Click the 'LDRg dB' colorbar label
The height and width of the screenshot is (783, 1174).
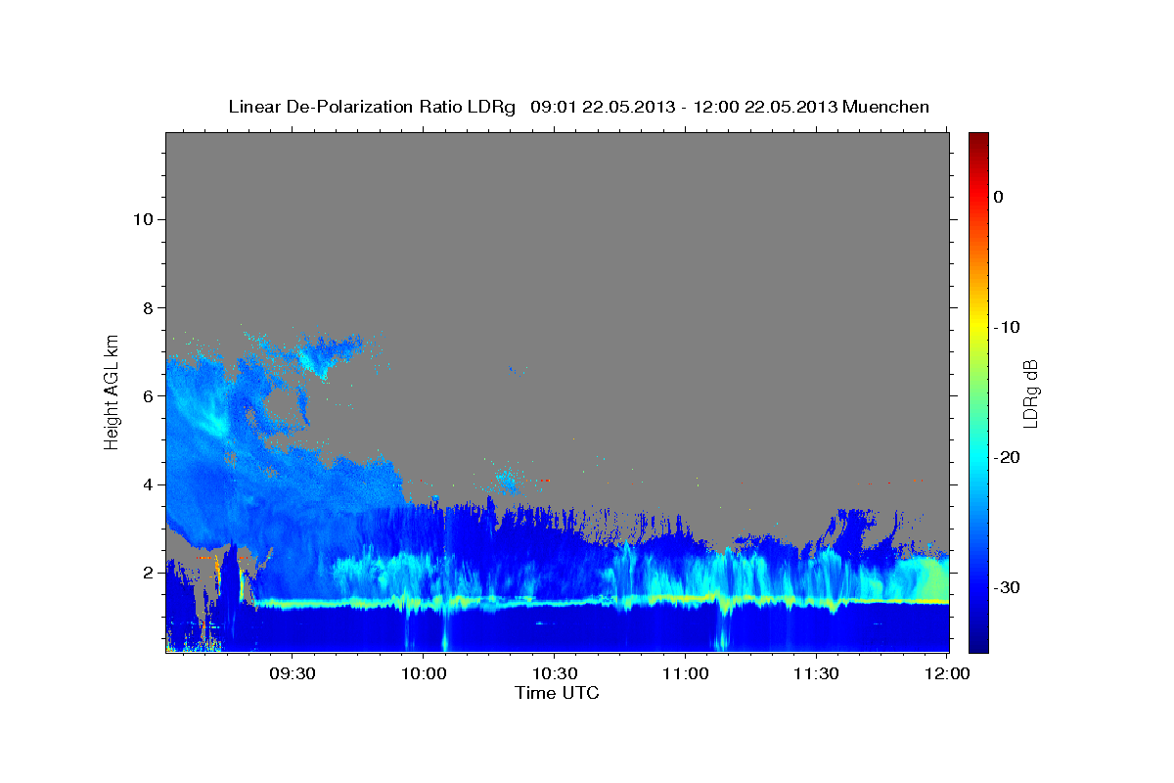click(x=1030, y=393)
